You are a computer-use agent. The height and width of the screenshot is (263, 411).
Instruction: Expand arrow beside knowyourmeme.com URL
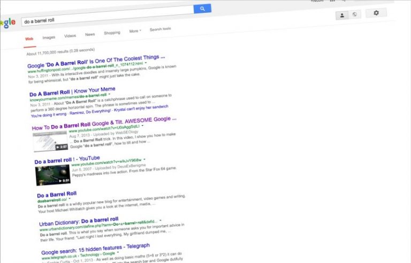point(109,94)
